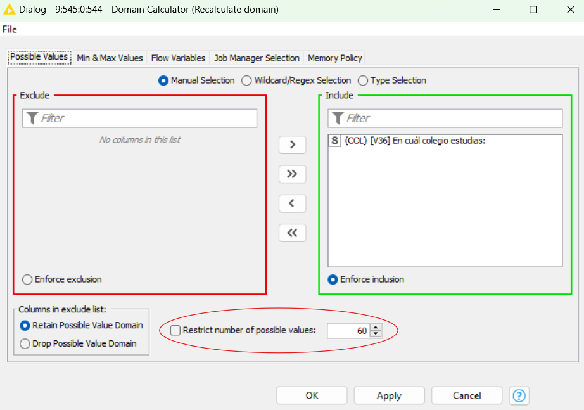Click the Include list filter field
This screenshot has height=410, width=584.
point(445,118)
